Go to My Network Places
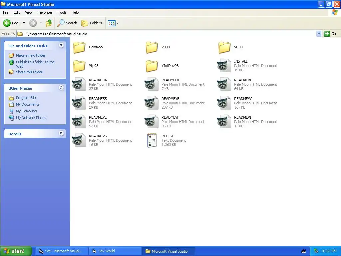341x256 pixels. [31, 118]
